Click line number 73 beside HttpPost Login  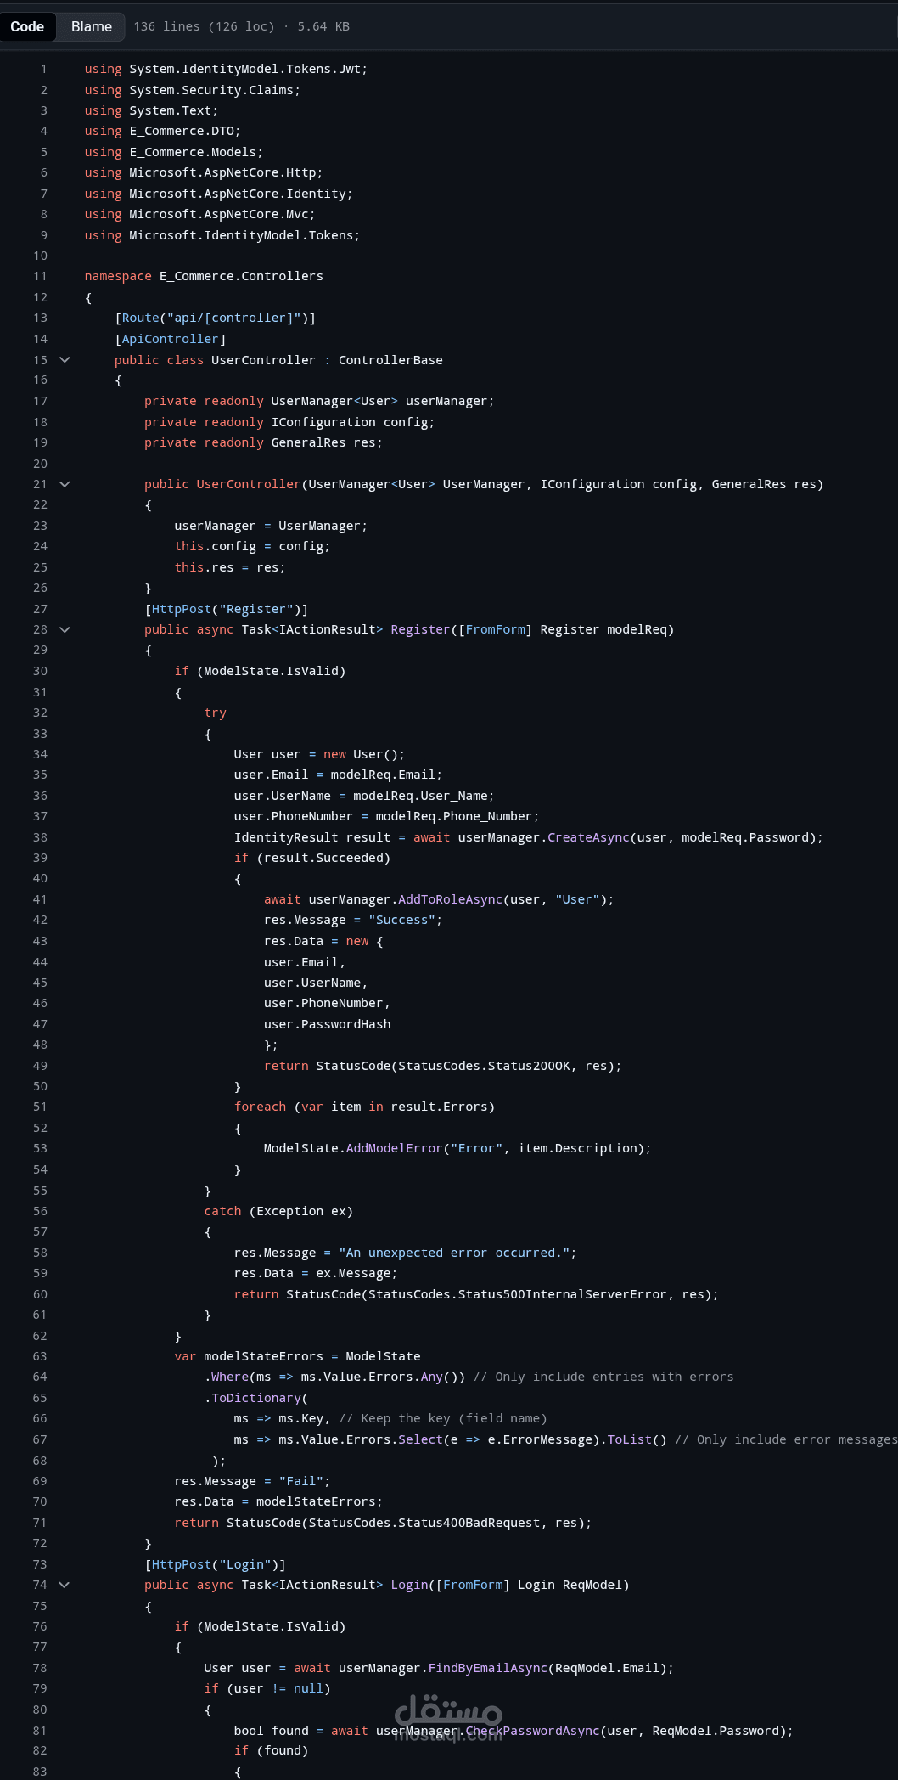click(x=40, y=1564)
